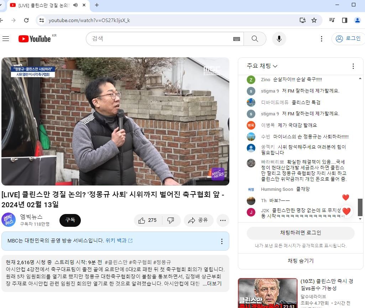Expand the 주요 채팅 dropdown
The height and width of the screenshot is (308, 365).
[262, 66]
